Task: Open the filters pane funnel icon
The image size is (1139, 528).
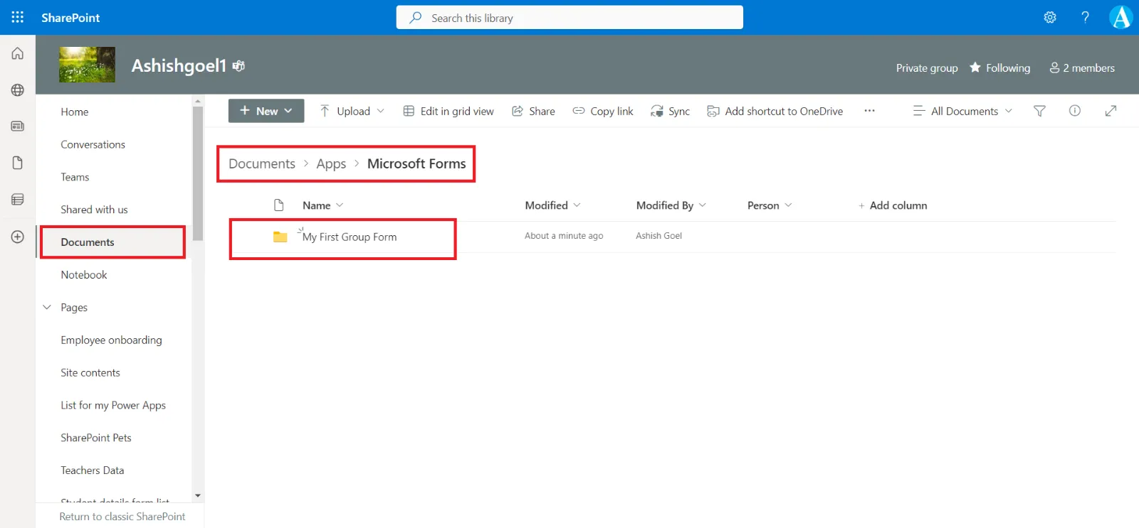Action: tap(1039, 111)
